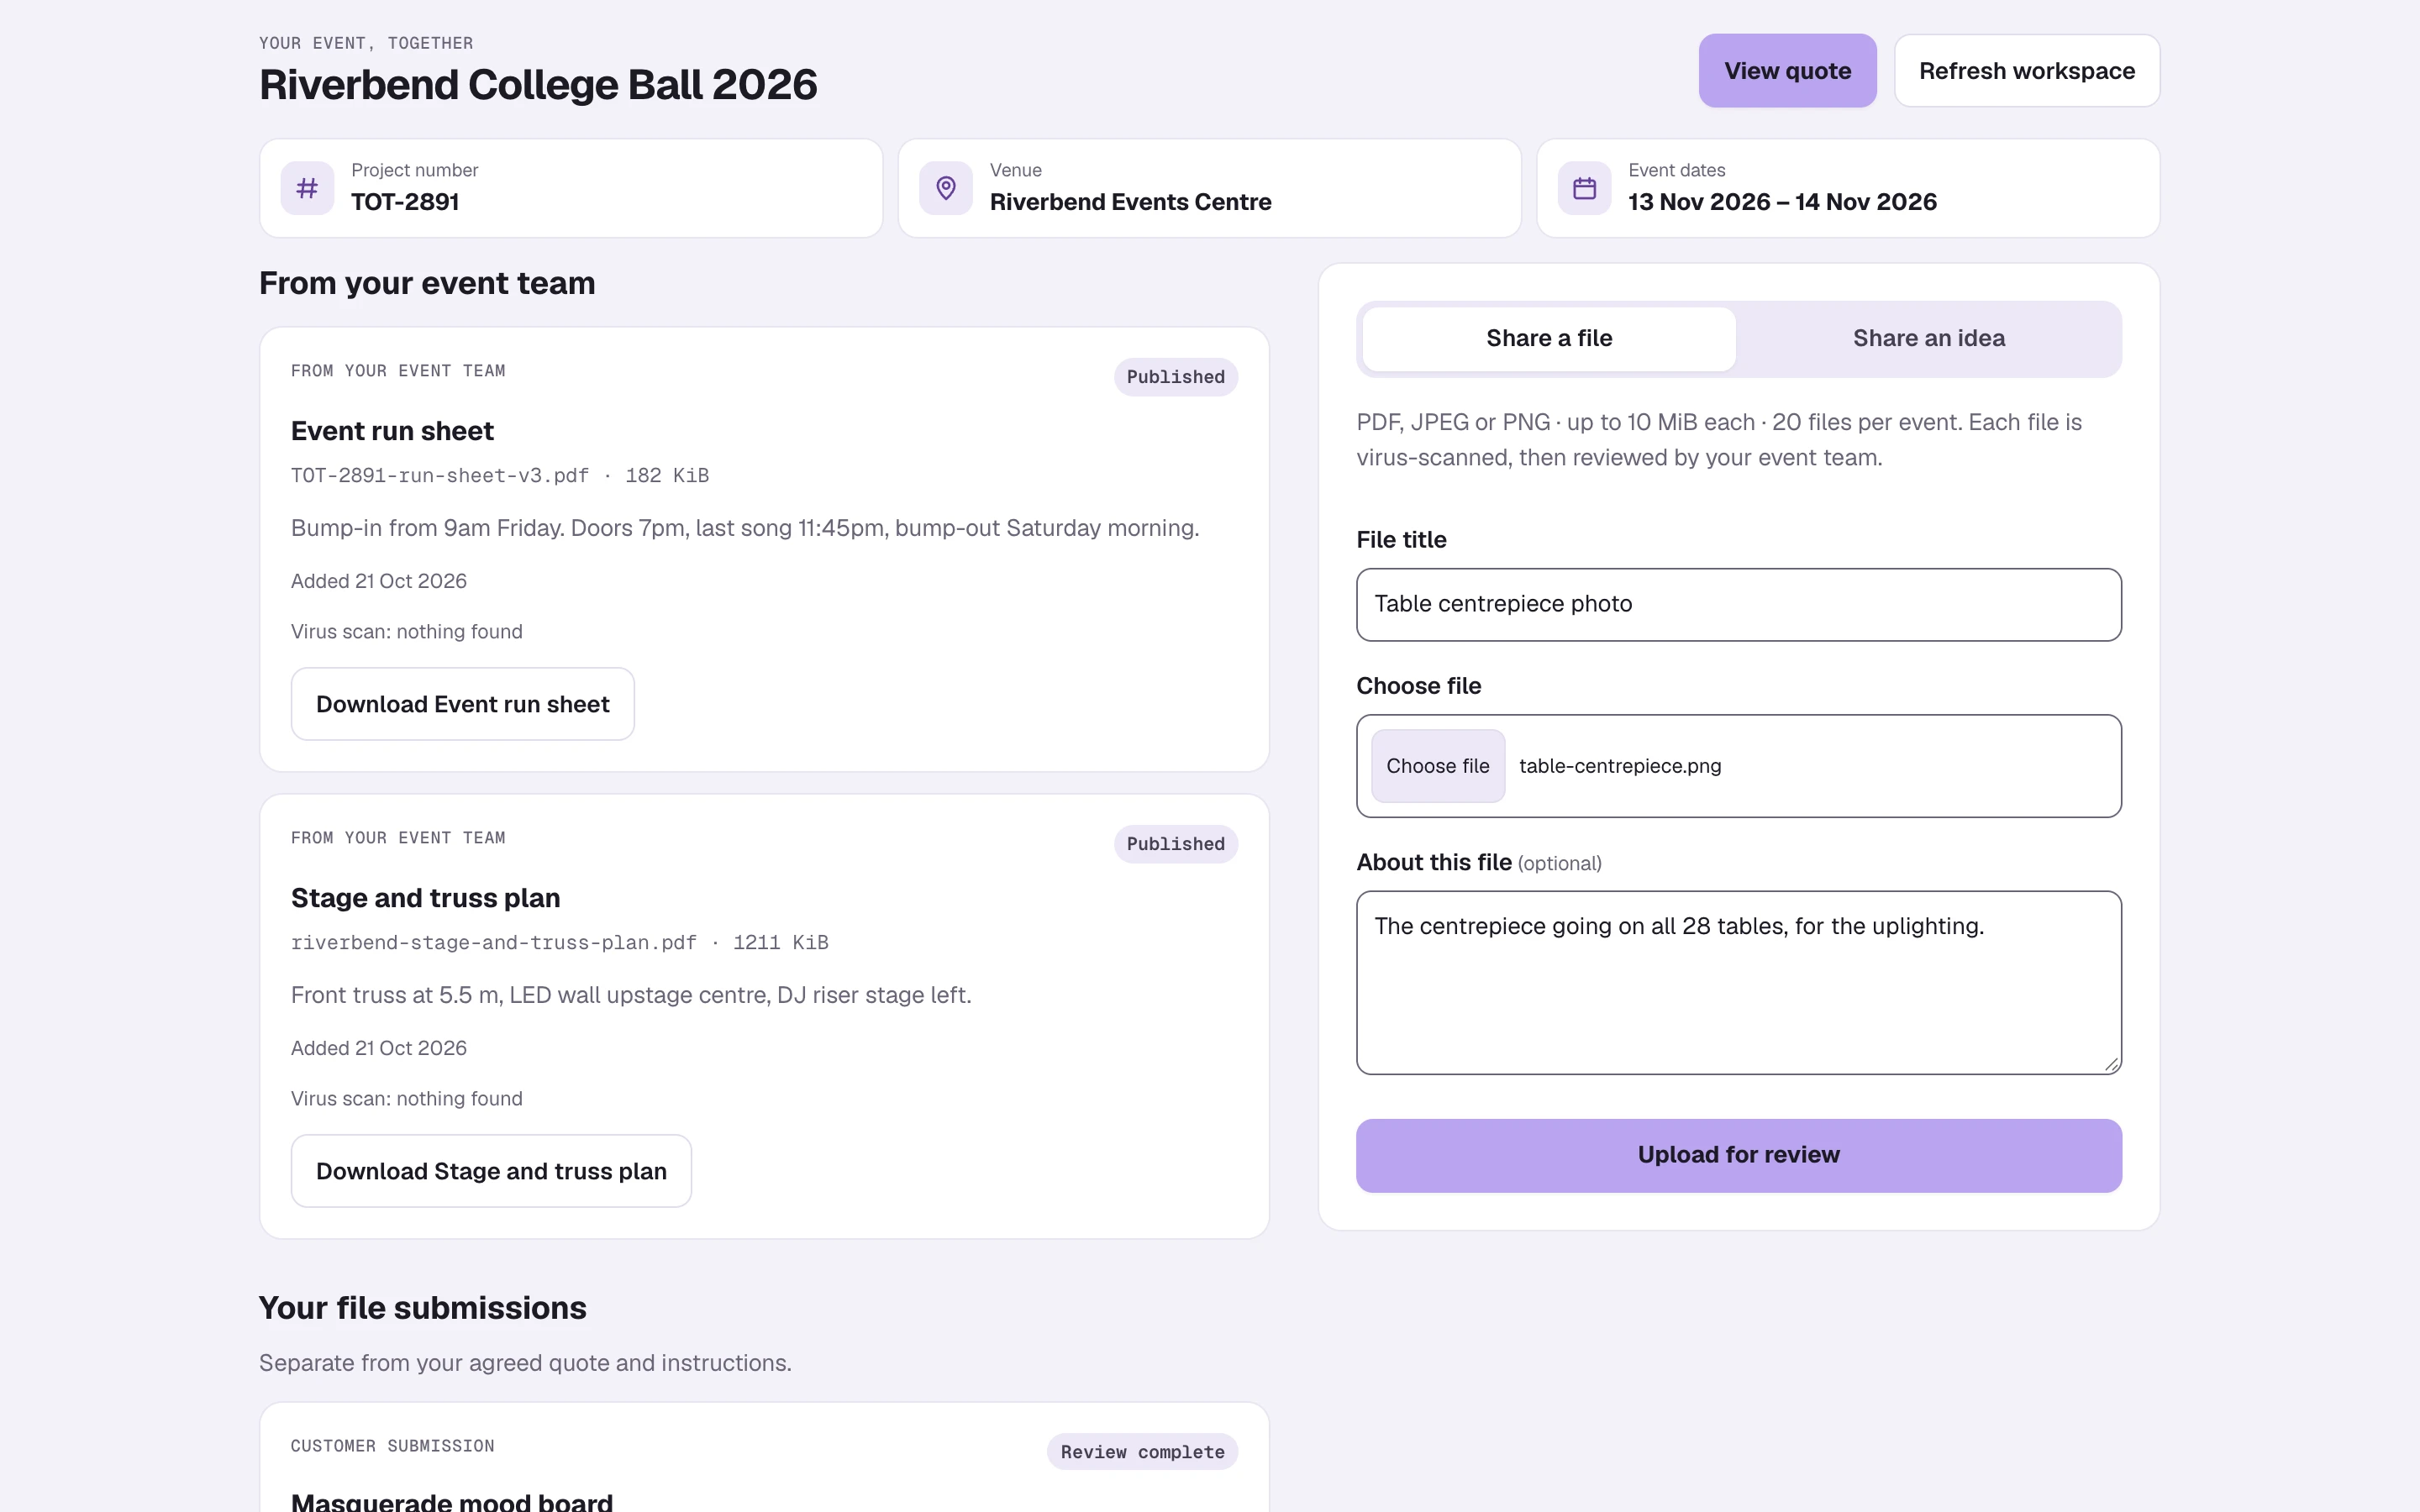
Task: Click the textarea resize handle corner
Action: [x=2111, y=1065]
